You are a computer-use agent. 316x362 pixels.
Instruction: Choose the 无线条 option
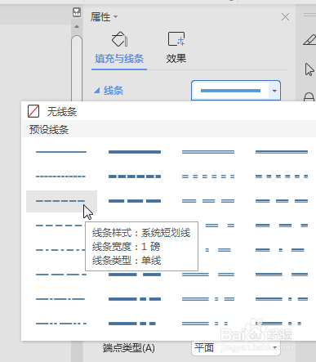(x=52, y=111)
